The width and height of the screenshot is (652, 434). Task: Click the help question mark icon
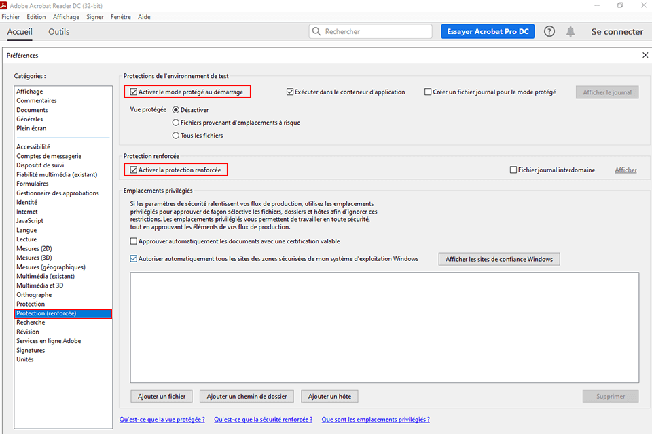pos(549,32)
